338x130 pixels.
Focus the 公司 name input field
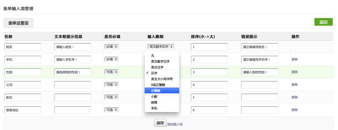23,85
